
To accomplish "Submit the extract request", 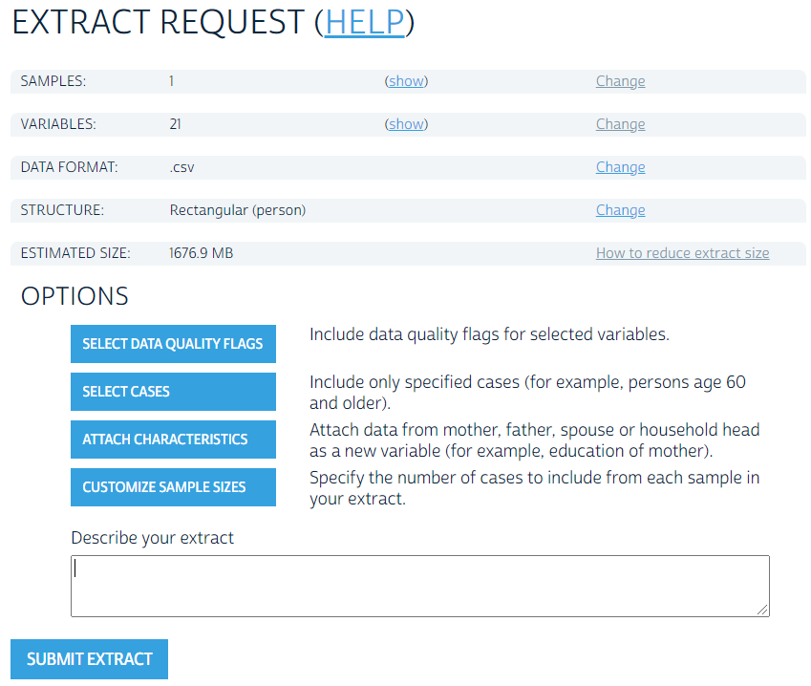I will [89, 659].
